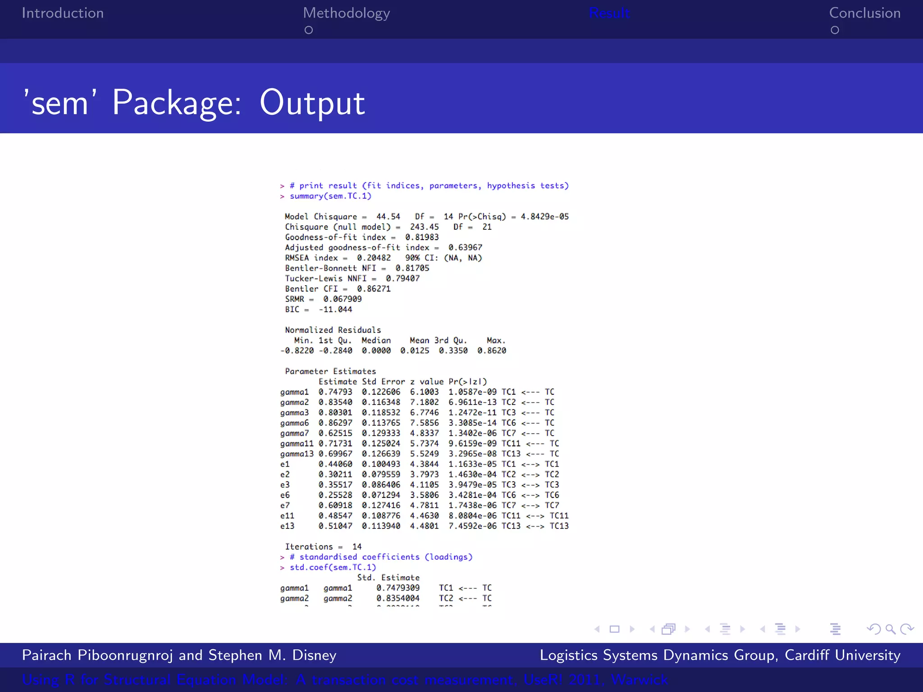Select the circle under Conclusion
923x692 pixels.
pos(835,30)
